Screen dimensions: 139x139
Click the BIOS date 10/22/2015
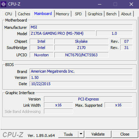81,84
